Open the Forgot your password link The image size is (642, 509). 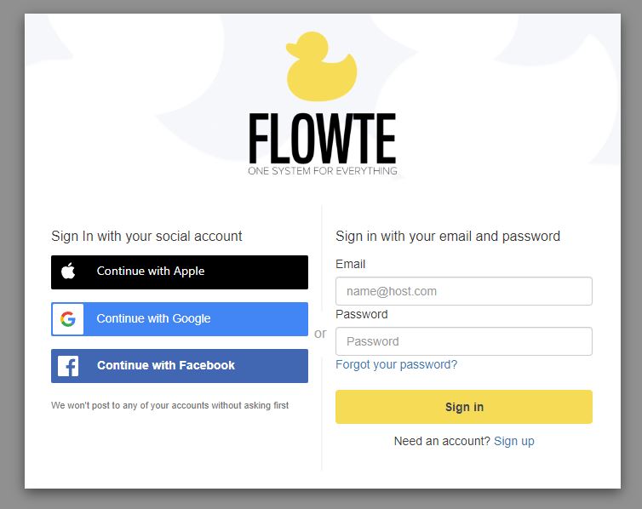[x=396, y=364]
